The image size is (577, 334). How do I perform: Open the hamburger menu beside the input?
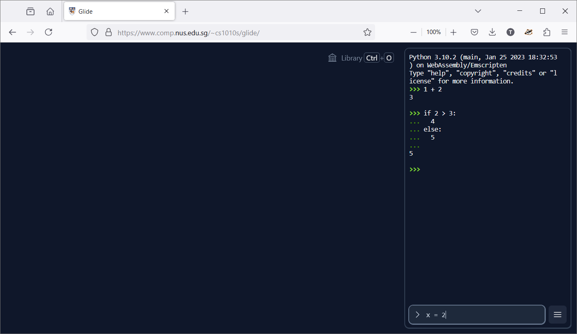click(557, 315)
